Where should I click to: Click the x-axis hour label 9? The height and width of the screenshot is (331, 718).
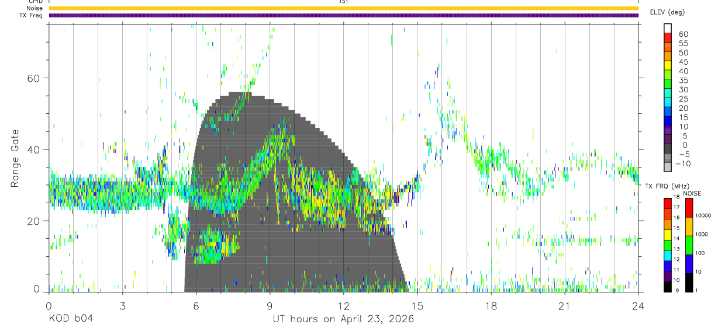(x=270, y=306)
